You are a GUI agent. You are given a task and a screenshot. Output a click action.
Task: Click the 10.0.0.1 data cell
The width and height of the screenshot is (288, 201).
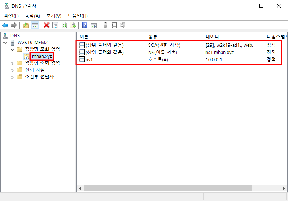(x=214, y=60)
